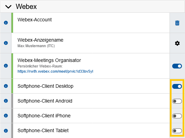The image size is (185, 138).
Task: Select the Webex-Account row label
Action: [x=34, y=20]
